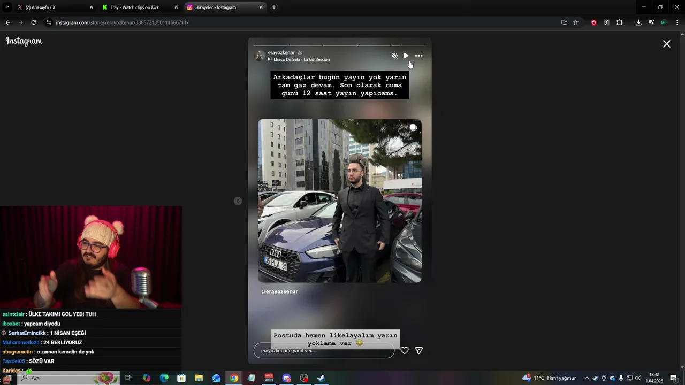685x385 pixels.
Task: Click the SerhatEmincikk chat message
Action: coord(44,333)
